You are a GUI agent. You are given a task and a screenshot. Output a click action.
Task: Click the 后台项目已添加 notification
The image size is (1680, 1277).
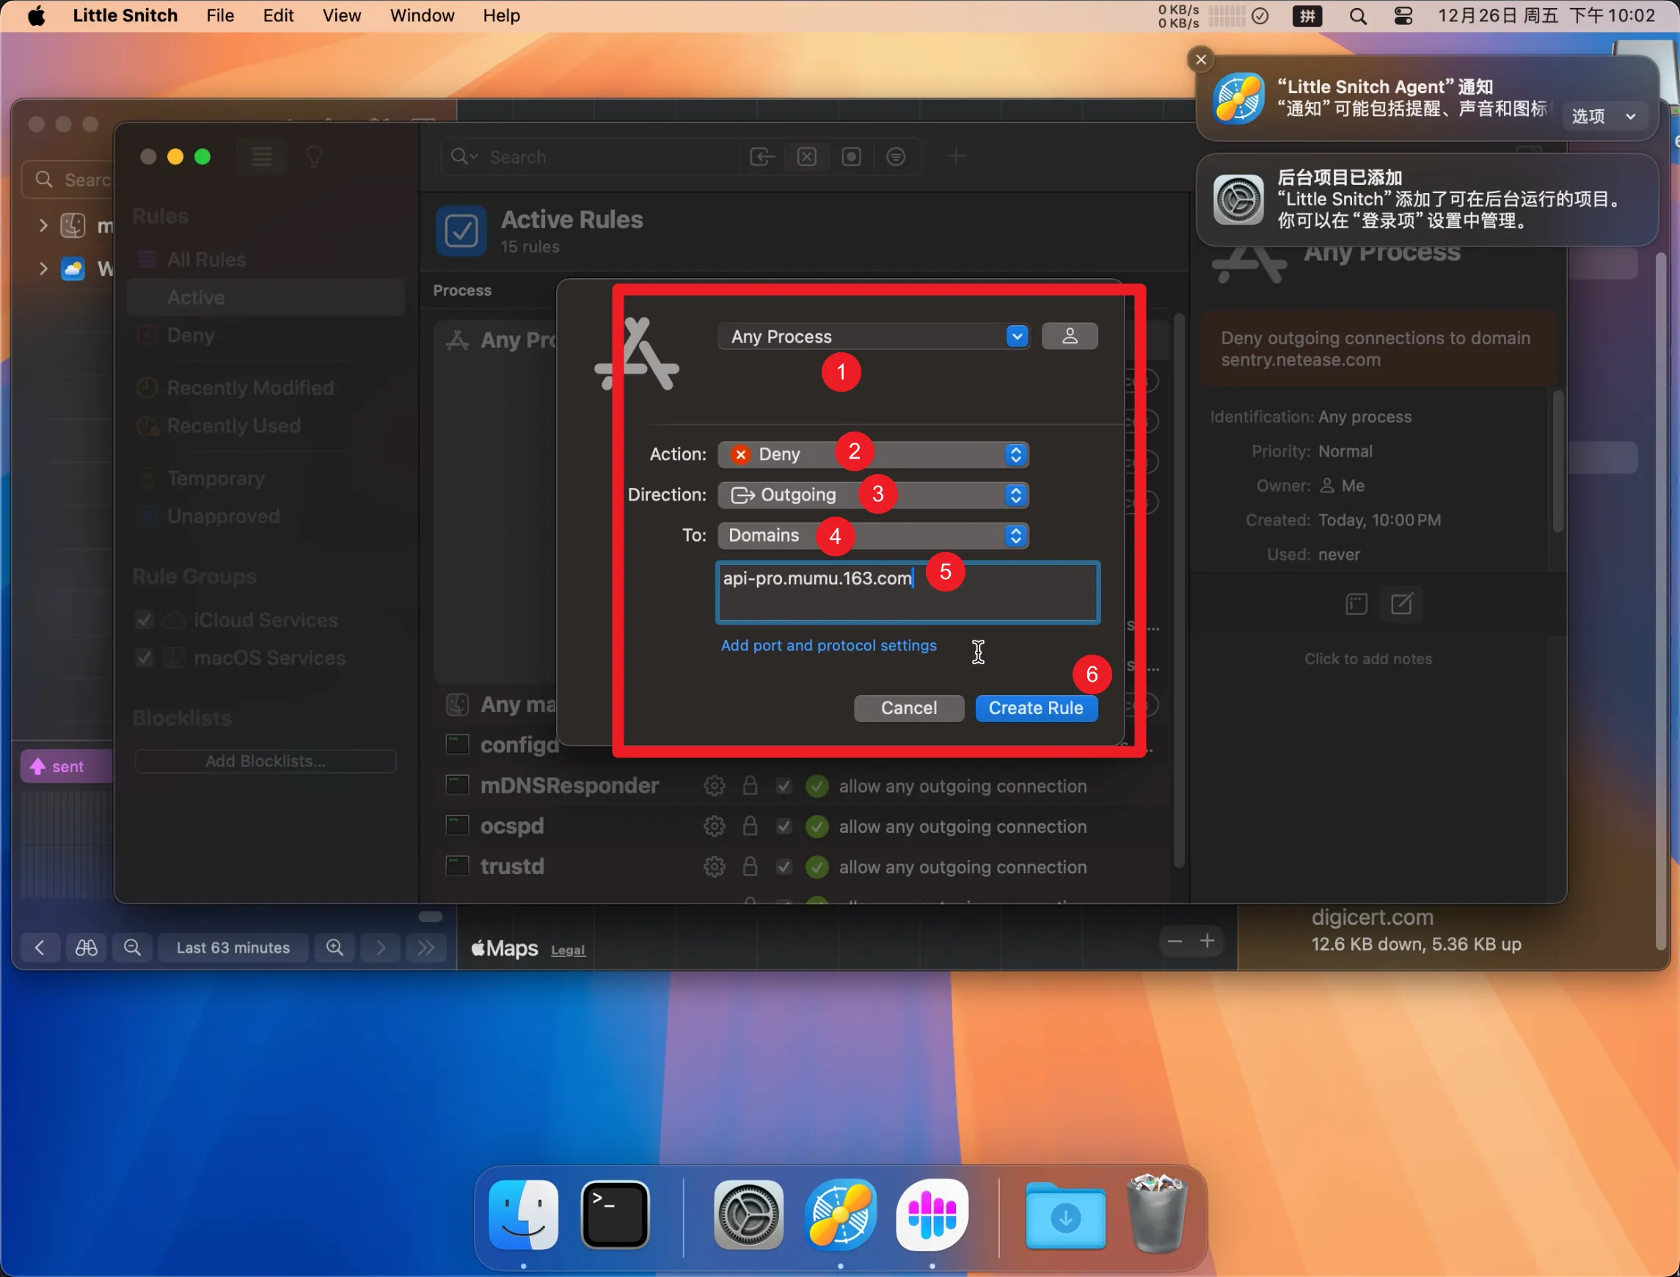1425,199
